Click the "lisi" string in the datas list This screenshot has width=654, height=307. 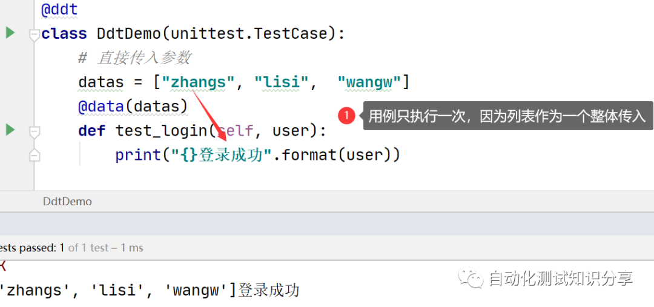(281, 82)
